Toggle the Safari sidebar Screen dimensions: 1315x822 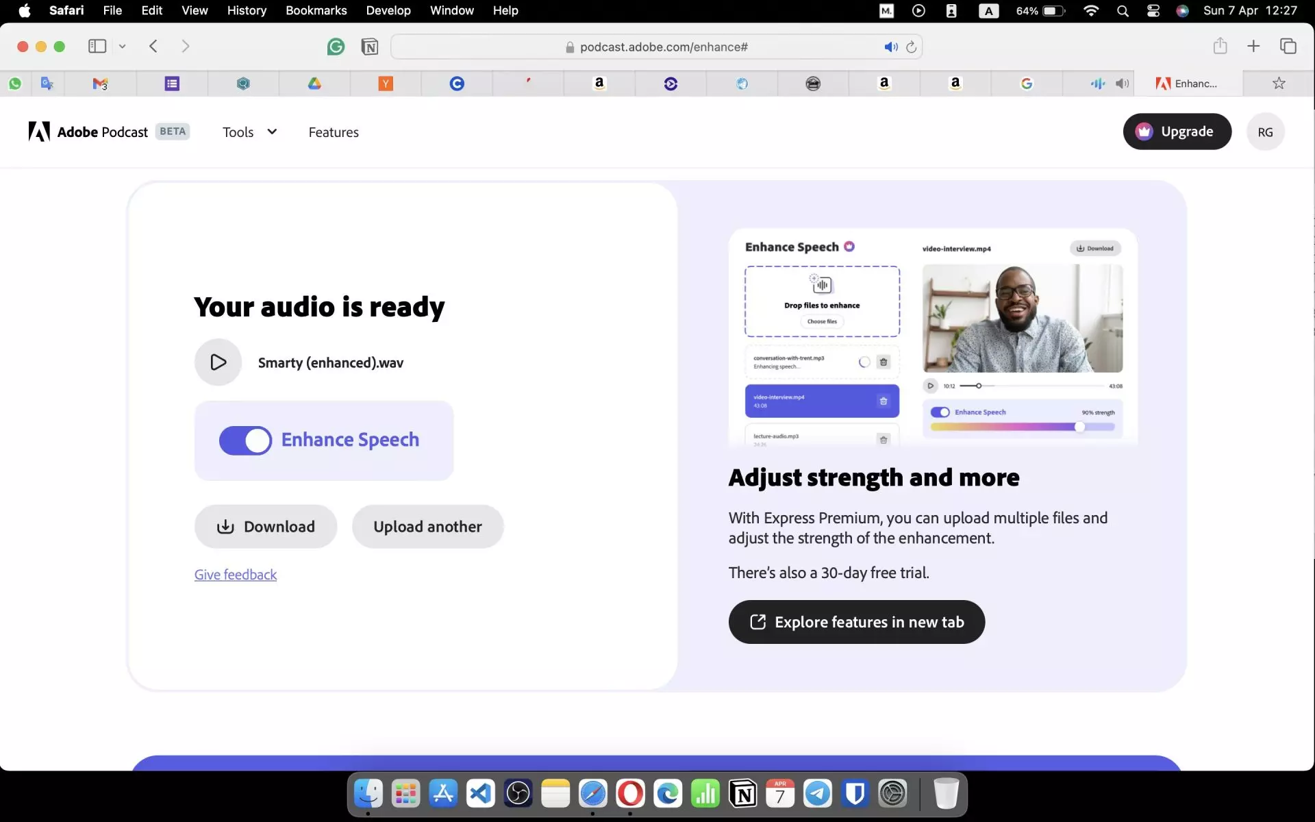97,46
